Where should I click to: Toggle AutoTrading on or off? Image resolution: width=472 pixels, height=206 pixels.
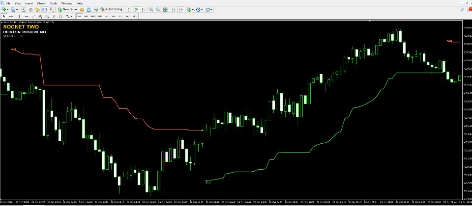pos(112,10)
